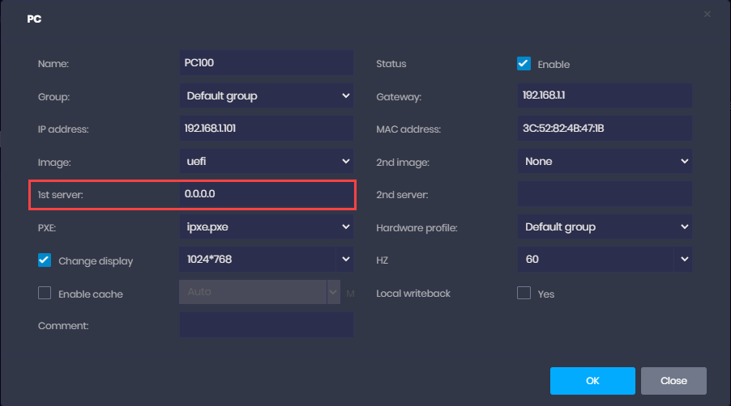Open the Hardware profile dropdown
731x406 pixels.
pyautogui.click(x=605, y=226)
